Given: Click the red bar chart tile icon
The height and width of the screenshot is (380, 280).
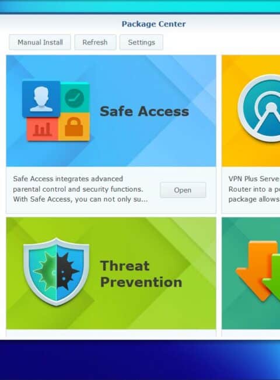Looking at the screenshot, I should 43,129.
